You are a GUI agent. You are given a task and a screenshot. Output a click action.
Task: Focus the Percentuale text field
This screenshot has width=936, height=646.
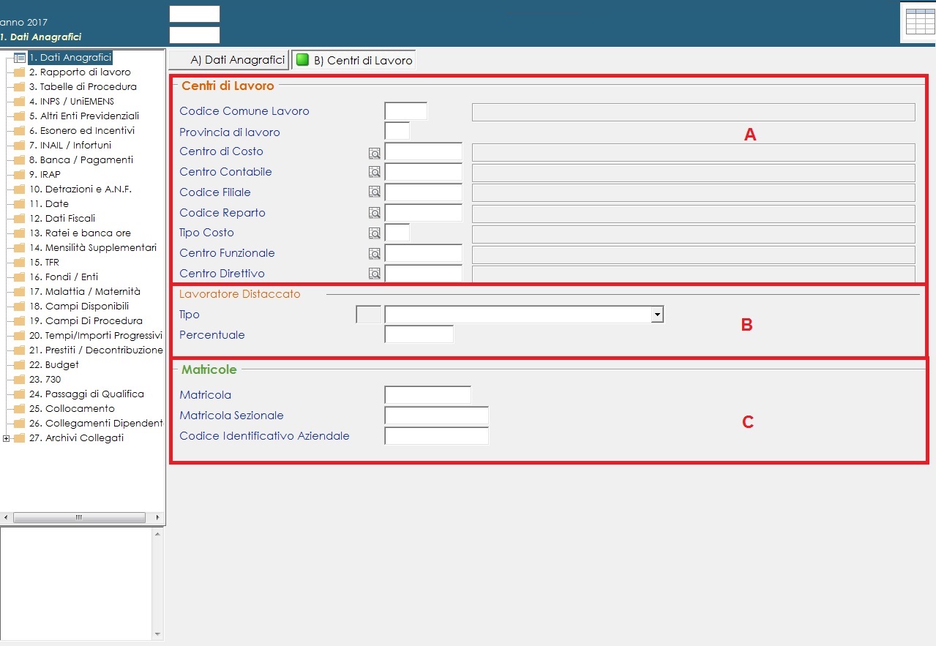419,335
